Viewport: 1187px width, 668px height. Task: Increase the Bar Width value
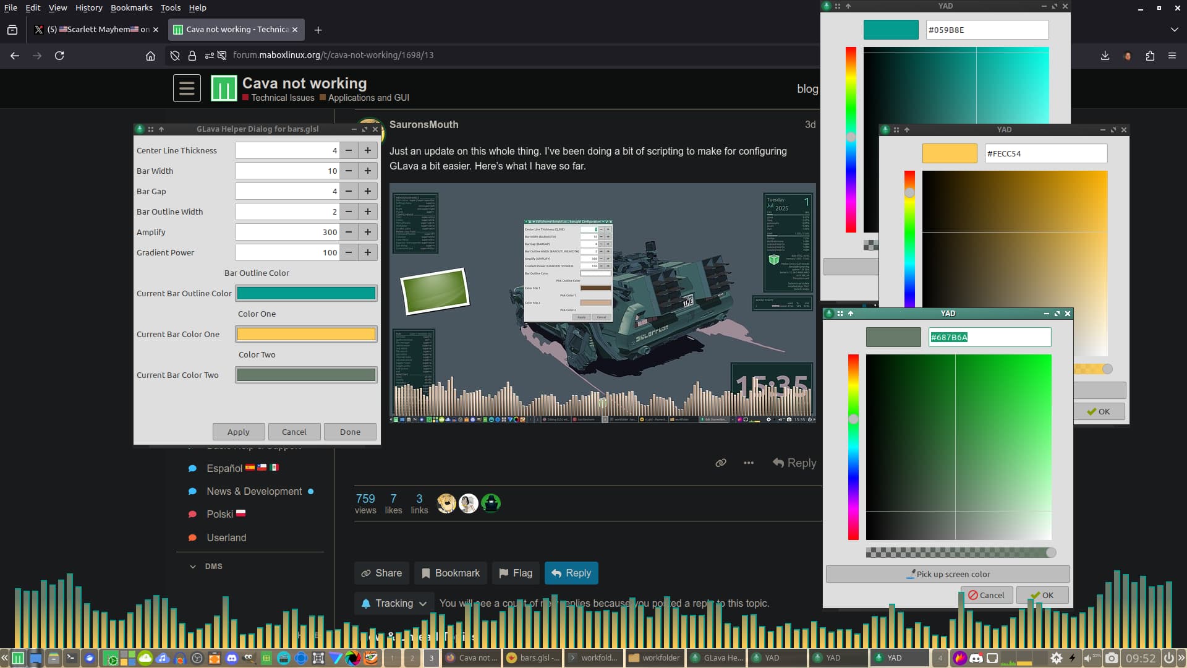click(x=368, y=171)
